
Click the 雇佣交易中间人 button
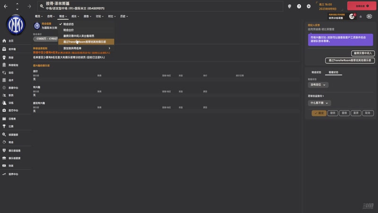click(362, 53)
